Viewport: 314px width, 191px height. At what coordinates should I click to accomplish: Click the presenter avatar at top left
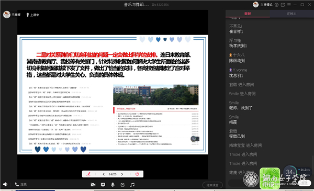tap(7, 15)
